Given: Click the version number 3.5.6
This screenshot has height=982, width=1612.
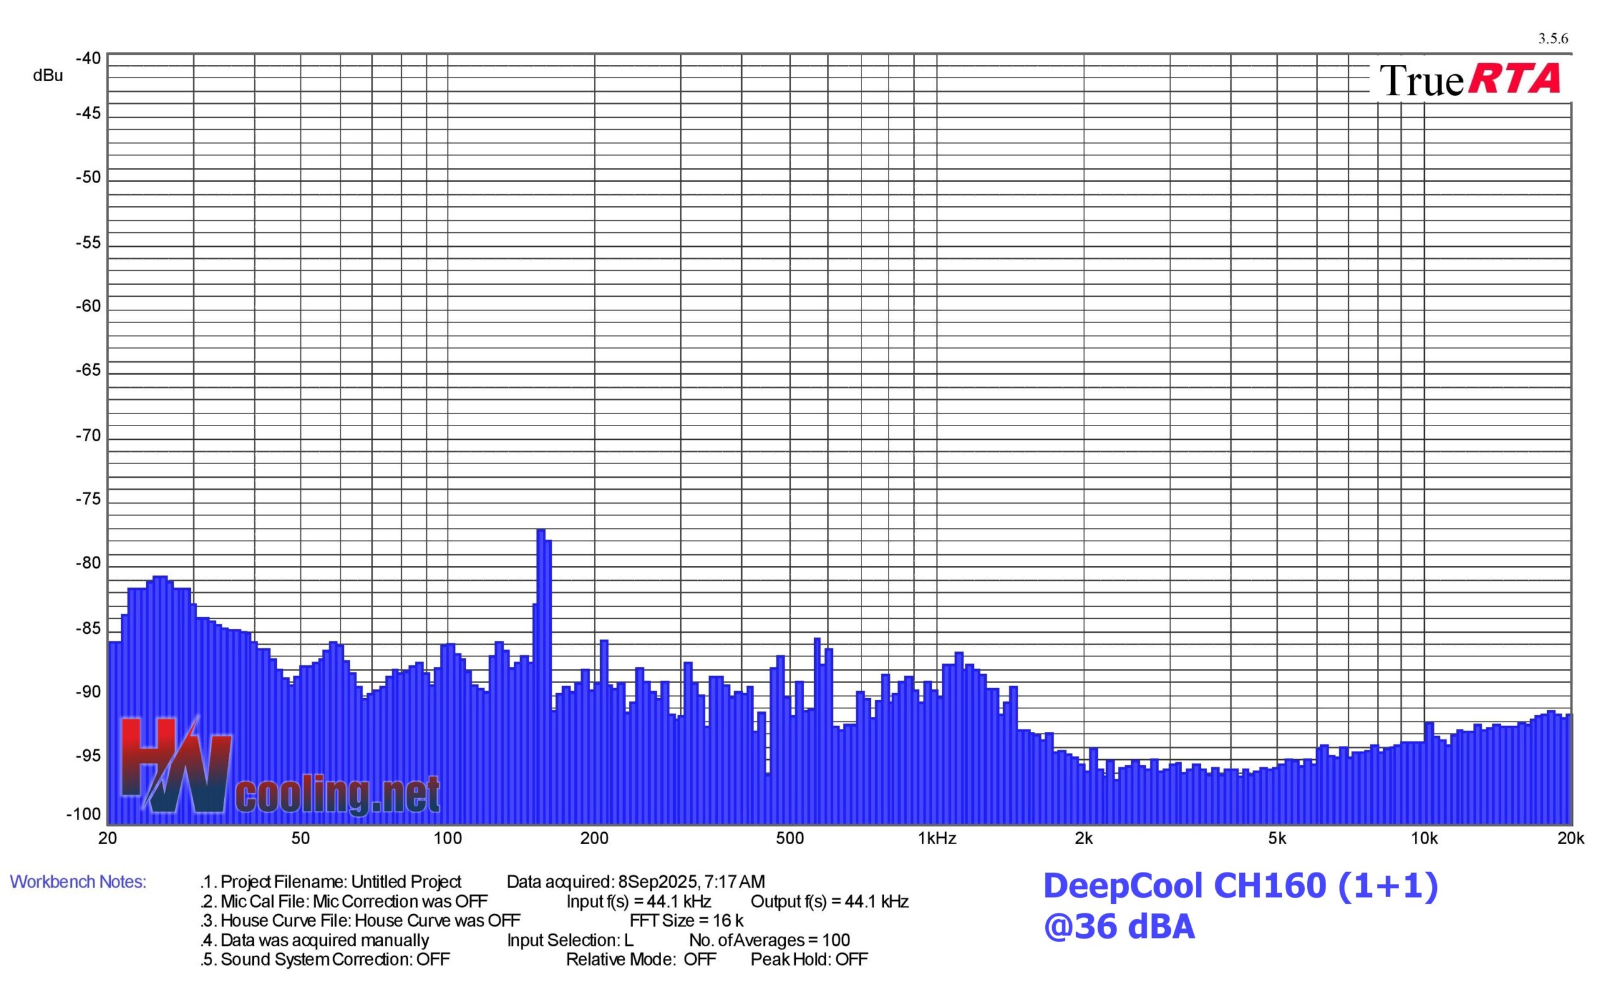Looking at the screenshot, I should tap(1552, 38).
